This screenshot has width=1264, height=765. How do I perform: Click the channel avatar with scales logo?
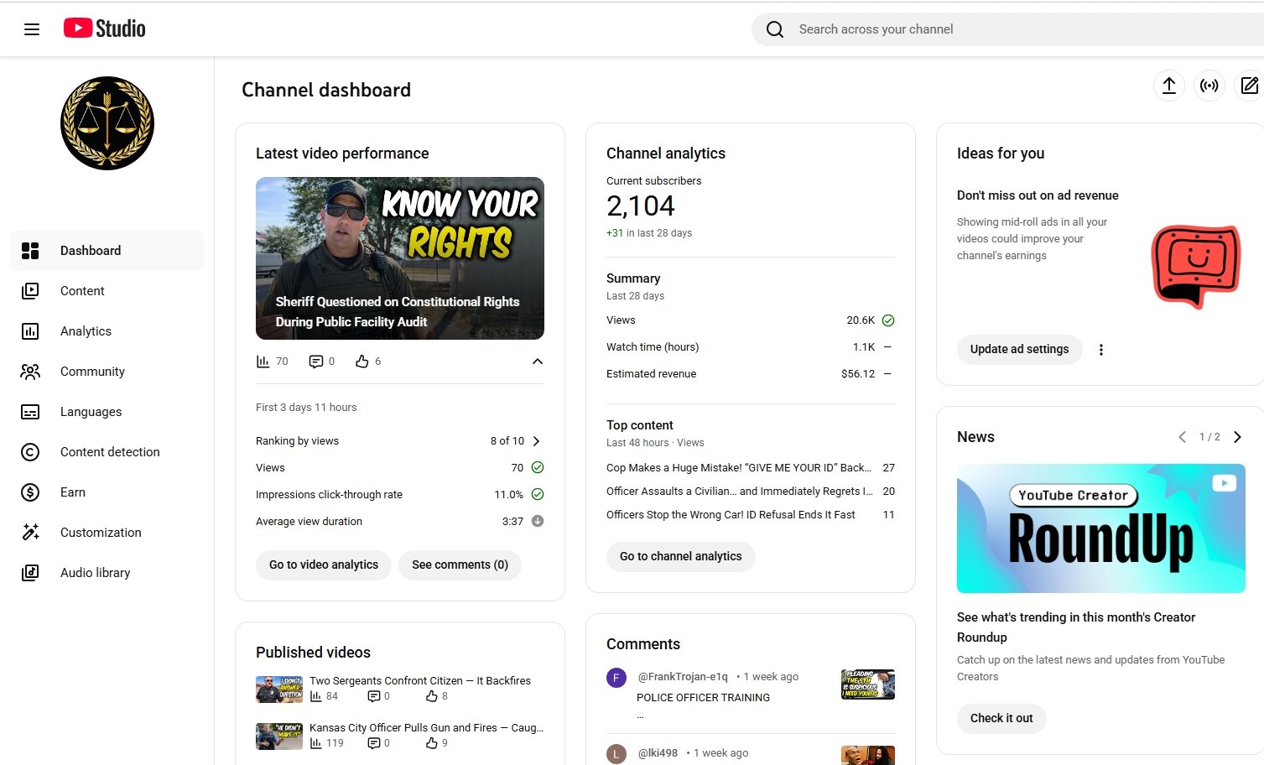107,123
